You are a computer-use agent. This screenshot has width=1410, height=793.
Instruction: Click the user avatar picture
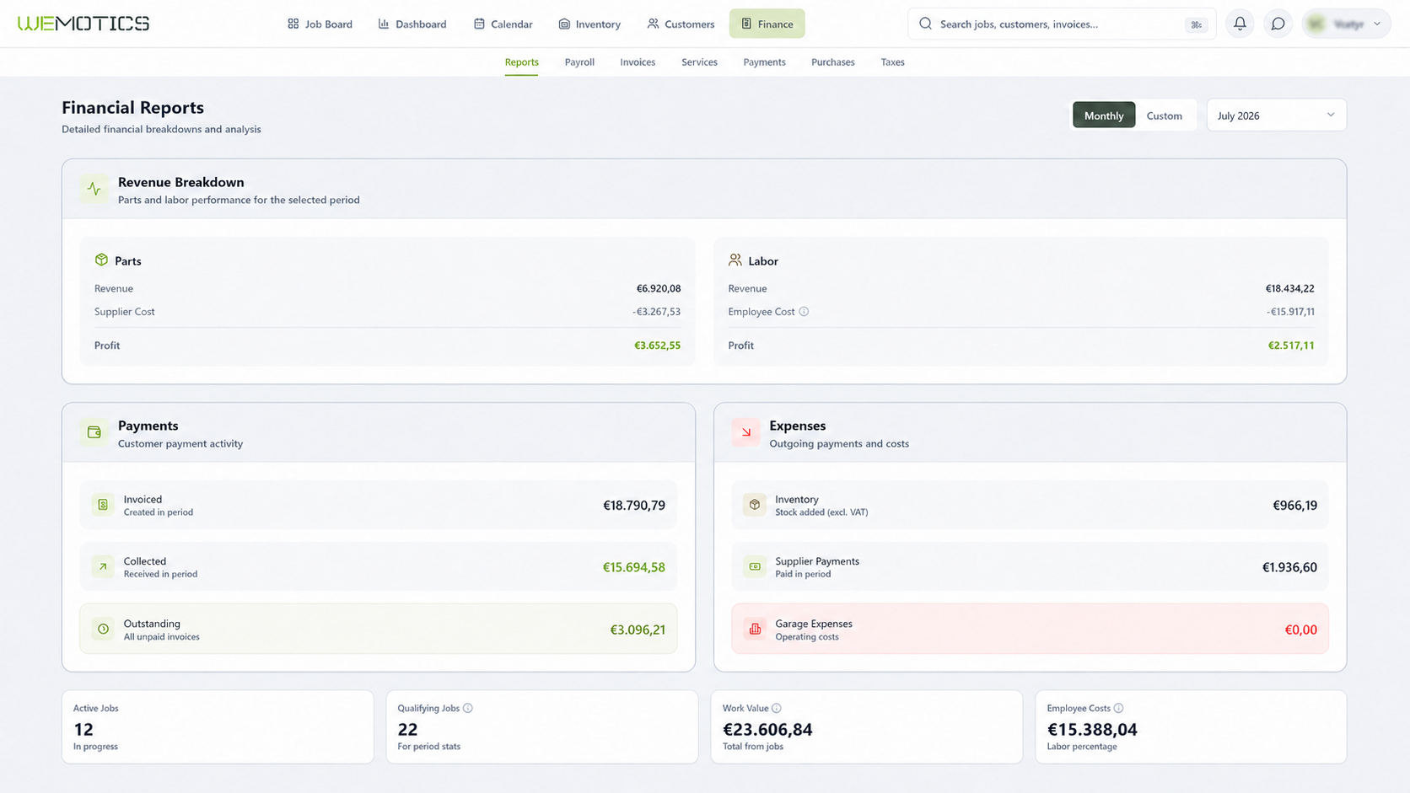1316,24
